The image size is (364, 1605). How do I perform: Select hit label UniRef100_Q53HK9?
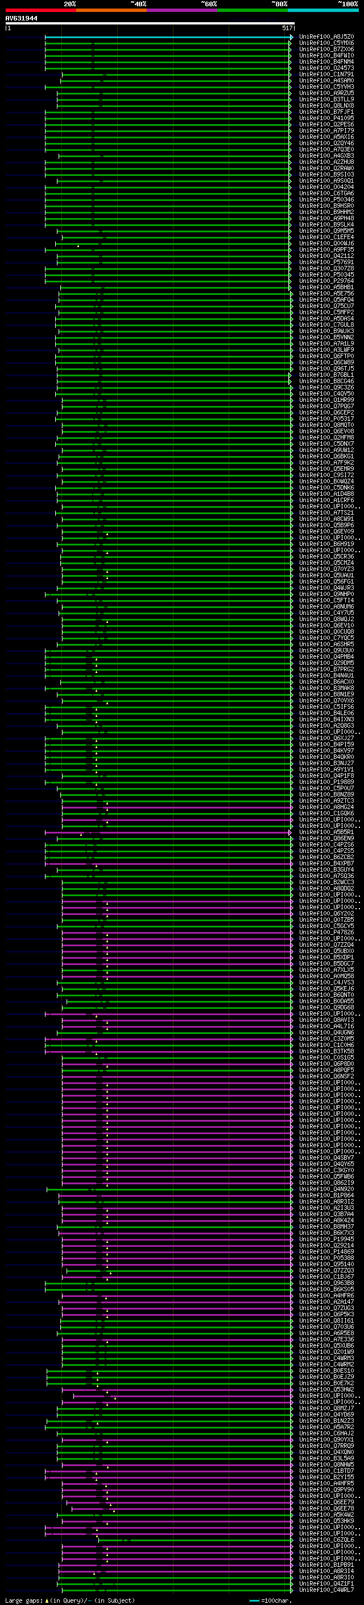326,1520
